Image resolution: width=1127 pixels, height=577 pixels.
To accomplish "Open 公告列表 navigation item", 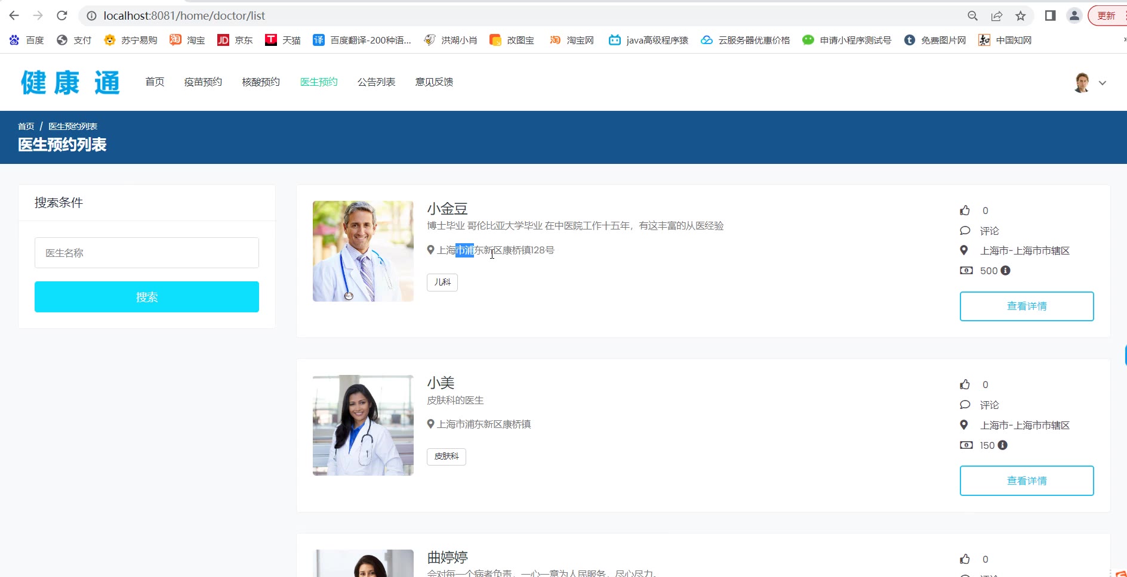I will (377, 82).
